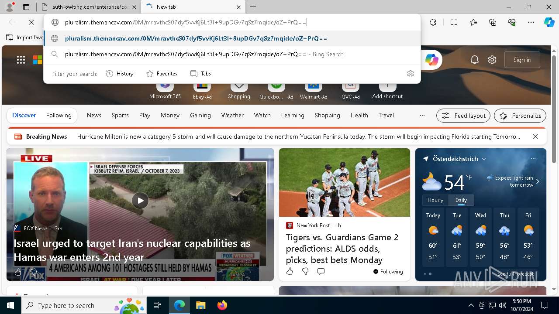This screenshot has height=314, width=559.
Task: Switch to the Discover feed tab
Action: pyautogui.click(x=24, y=116)
